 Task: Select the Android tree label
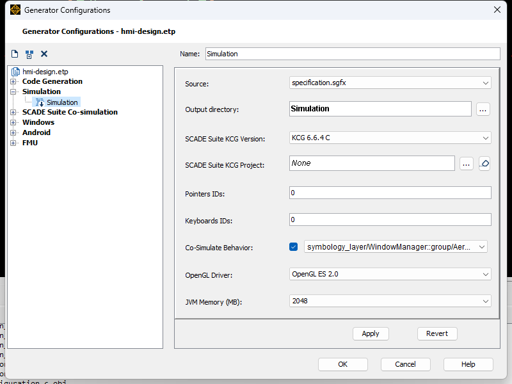(36, 132)
